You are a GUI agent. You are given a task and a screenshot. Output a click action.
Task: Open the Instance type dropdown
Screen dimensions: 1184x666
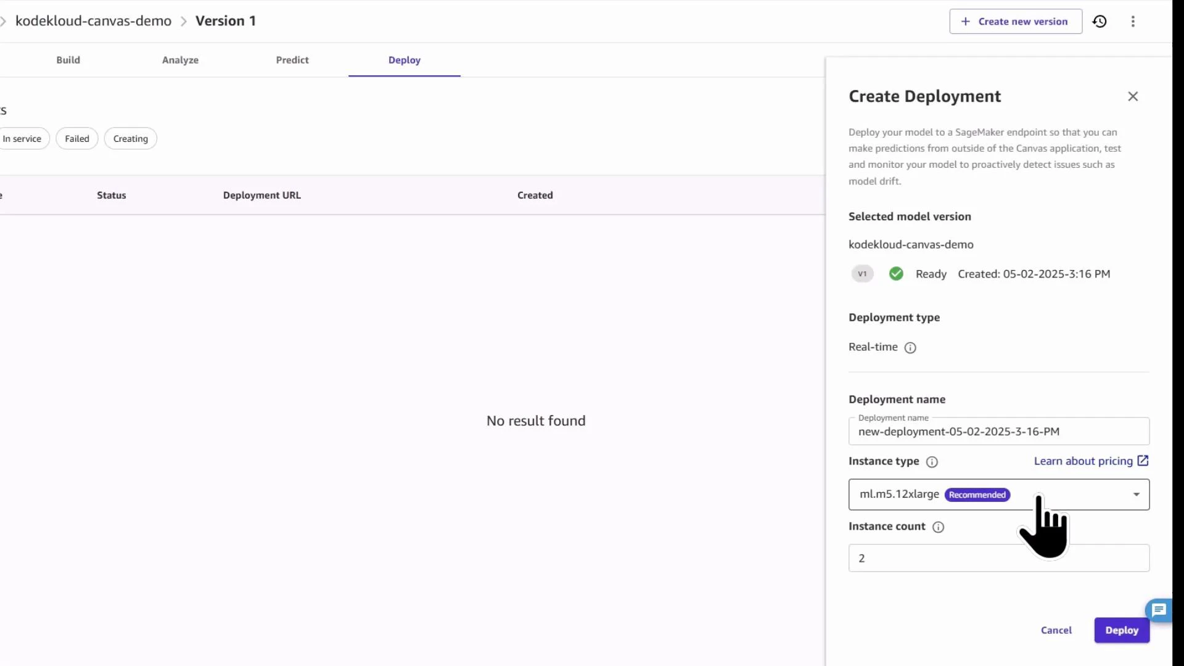tap(1136, 494)
